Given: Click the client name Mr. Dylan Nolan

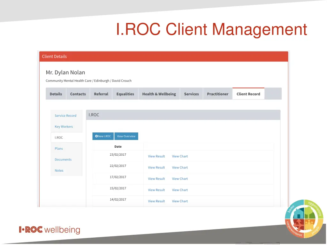Looking at the screenshot, I should [65, 72].
